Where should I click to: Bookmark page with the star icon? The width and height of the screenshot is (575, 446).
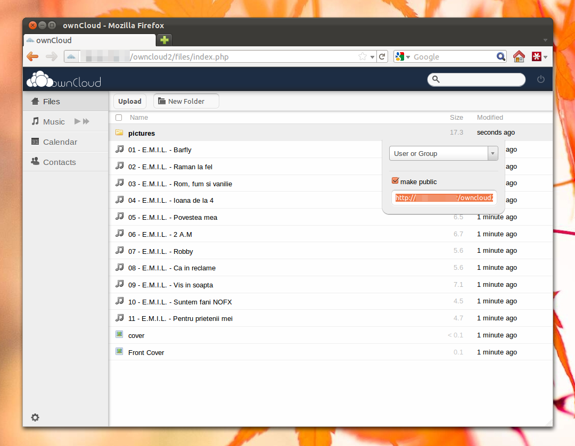tap(363, 56)
